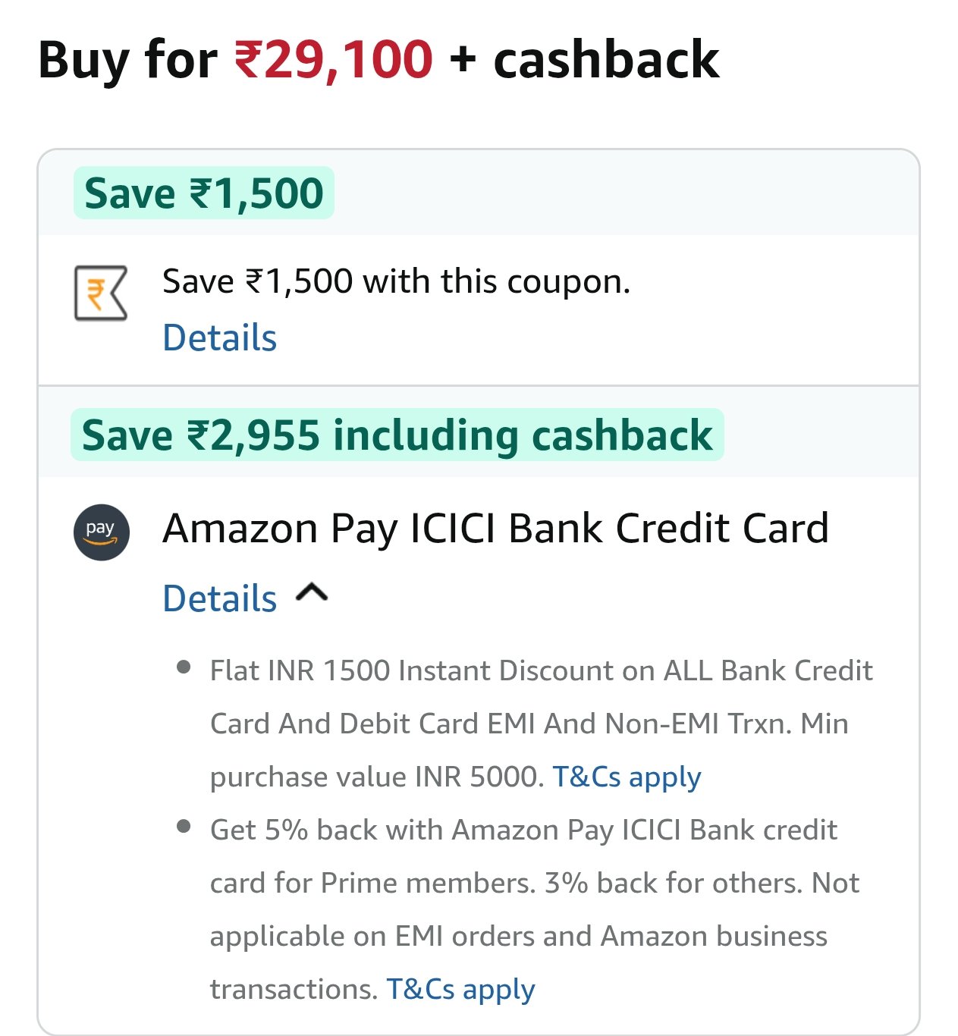Image resolution: width=958 pixels, height=1036 pixels.
Task: Open Details link under the coupon offer
Action: 220,337
